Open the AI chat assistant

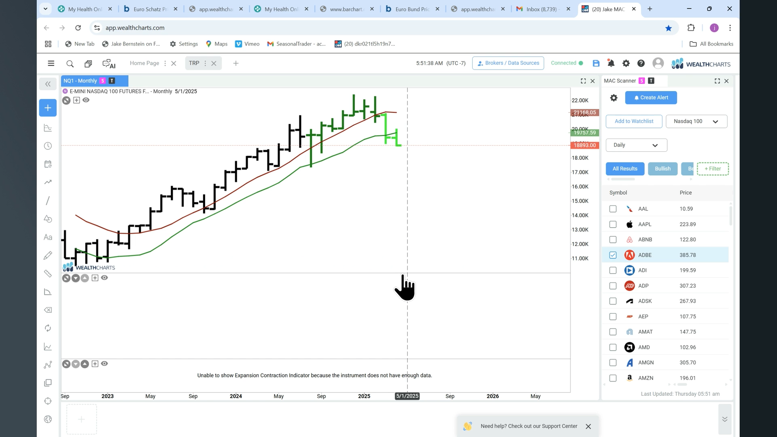pyautogui.click(x=109, y=64)
